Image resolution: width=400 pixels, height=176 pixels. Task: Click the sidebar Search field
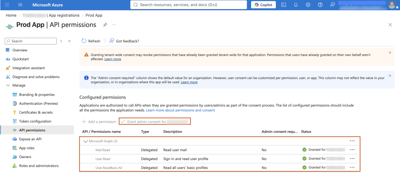[31, 41]
